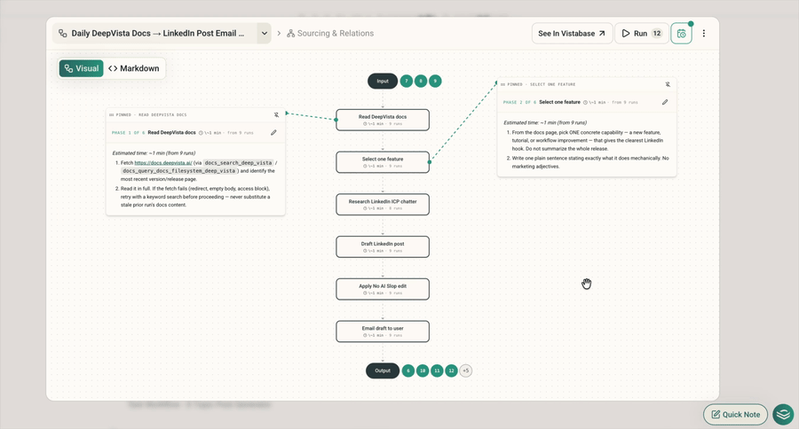
Task: Edit the Read DeepVista docs phase
Action: (x=273, y=132)
